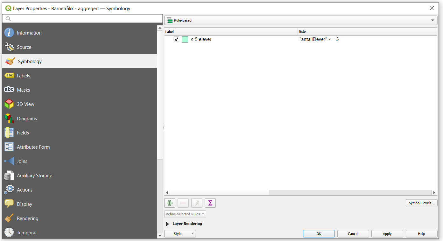Click the sidebar scroll up arrow
Viewport: 443px width, 241px height.
click(x=160, y=28)
